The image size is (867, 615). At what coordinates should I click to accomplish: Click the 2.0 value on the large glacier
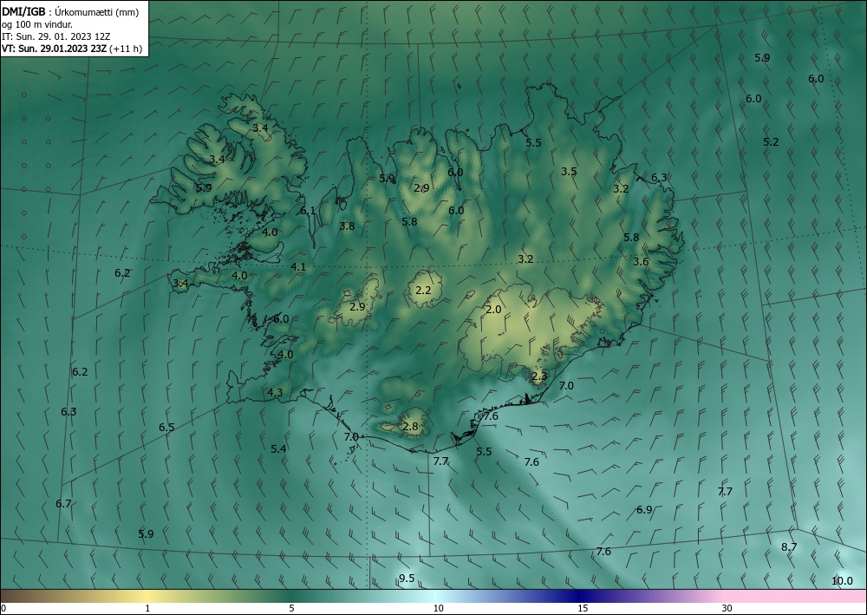(x=493, y=310)
